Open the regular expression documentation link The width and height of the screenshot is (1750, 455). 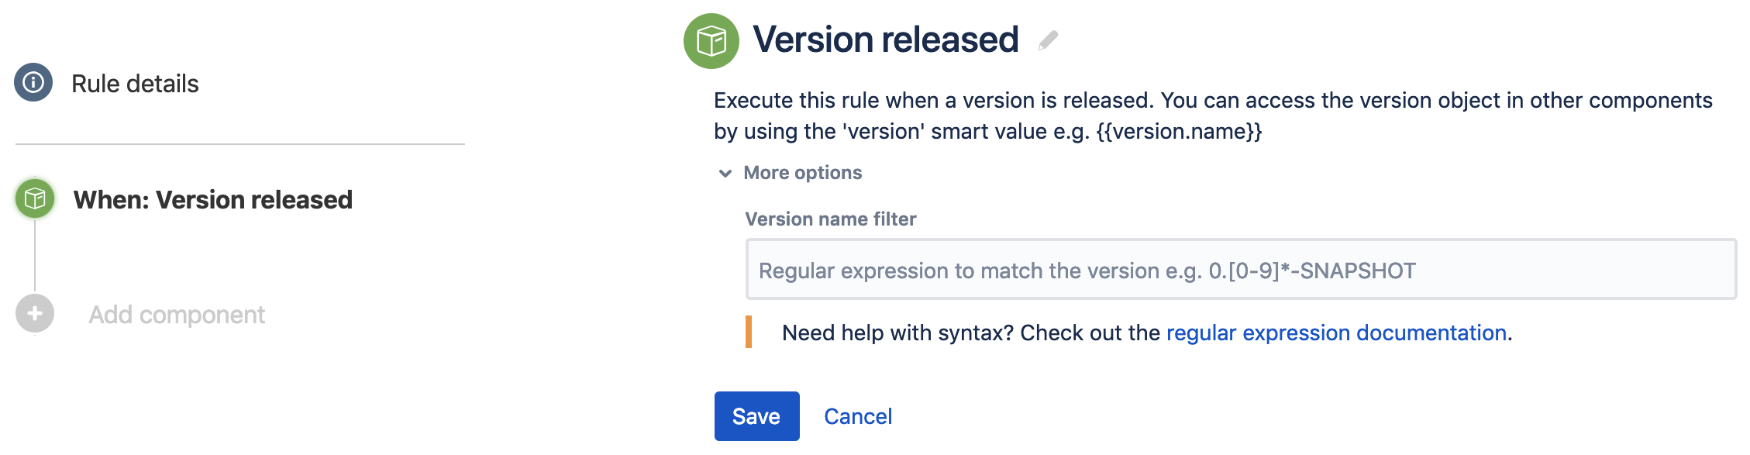coord(1336,333)
